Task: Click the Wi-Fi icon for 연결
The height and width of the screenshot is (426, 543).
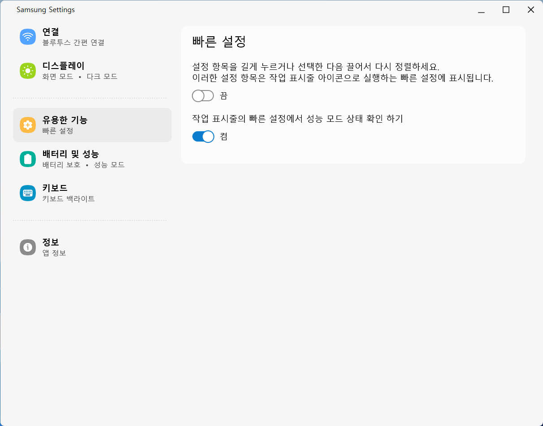Action: click(28, 37)
